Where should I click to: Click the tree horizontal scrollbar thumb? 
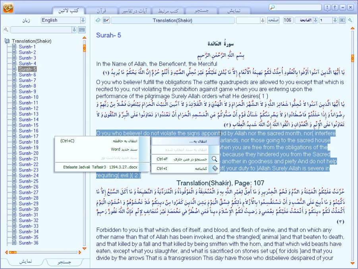point(13,252)
